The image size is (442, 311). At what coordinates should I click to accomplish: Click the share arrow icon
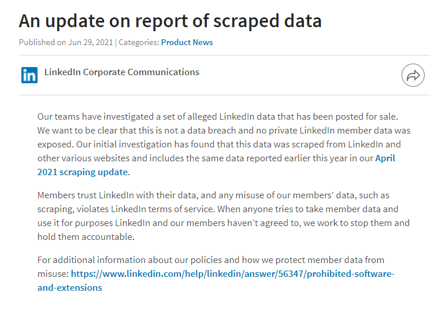(413, 75)
